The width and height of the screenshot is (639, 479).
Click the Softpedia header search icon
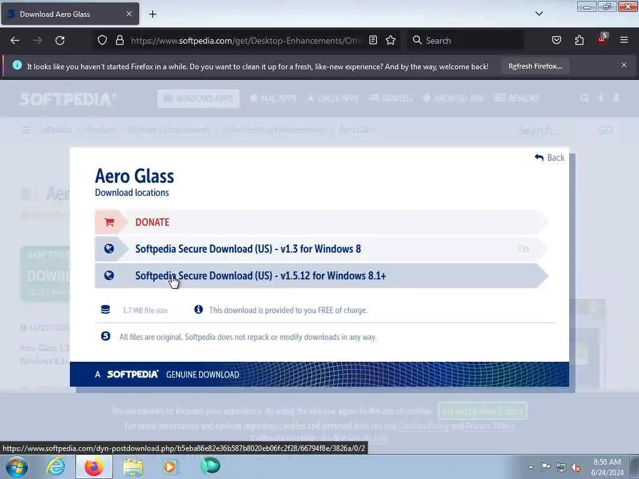coord(584,98)
